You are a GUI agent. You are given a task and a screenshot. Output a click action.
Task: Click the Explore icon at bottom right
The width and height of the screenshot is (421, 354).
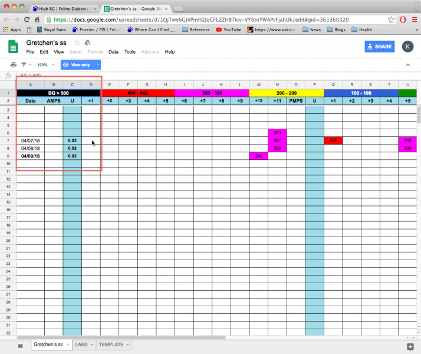[410, 346]
